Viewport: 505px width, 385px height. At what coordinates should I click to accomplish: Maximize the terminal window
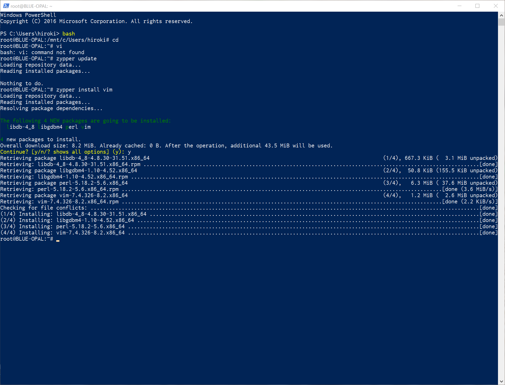click(x=477, y=6)
